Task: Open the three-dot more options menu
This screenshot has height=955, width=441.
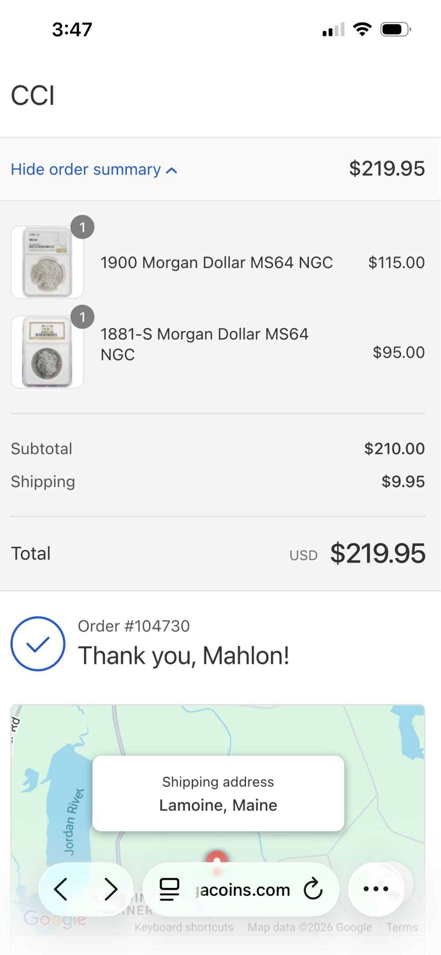Action: coord(376,889)
